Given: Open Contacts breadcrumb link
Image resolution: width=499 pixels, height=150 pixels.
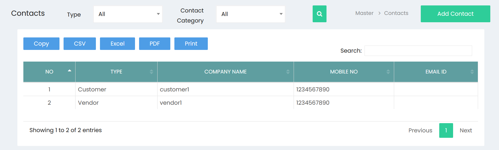Looking at the screenshot, I should pos(396,13).
